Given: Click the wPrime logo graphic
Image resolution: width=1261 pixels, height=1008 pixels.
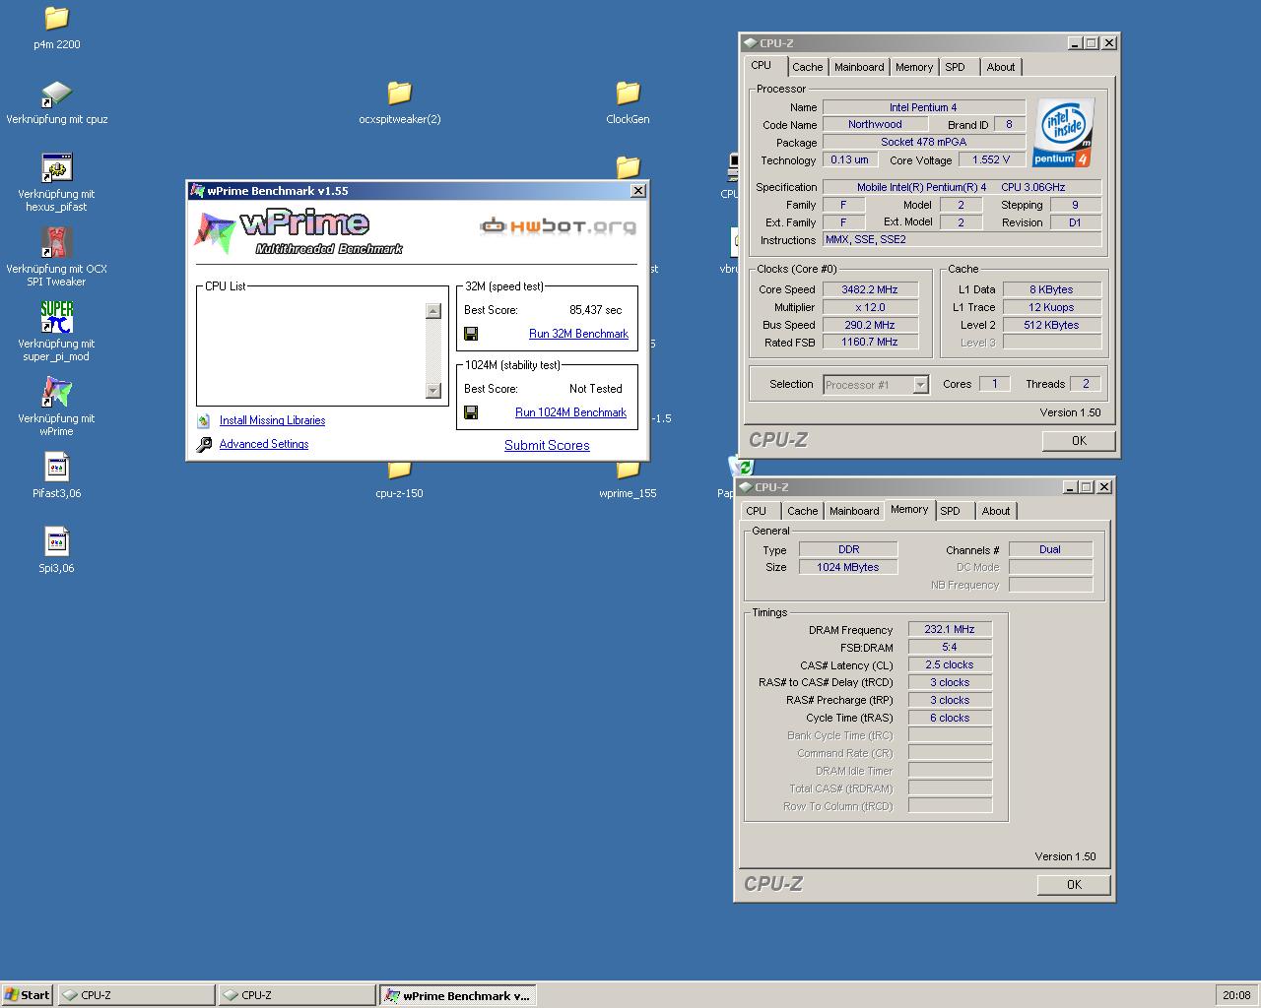Looking at the screenshot, I should 298,232.
